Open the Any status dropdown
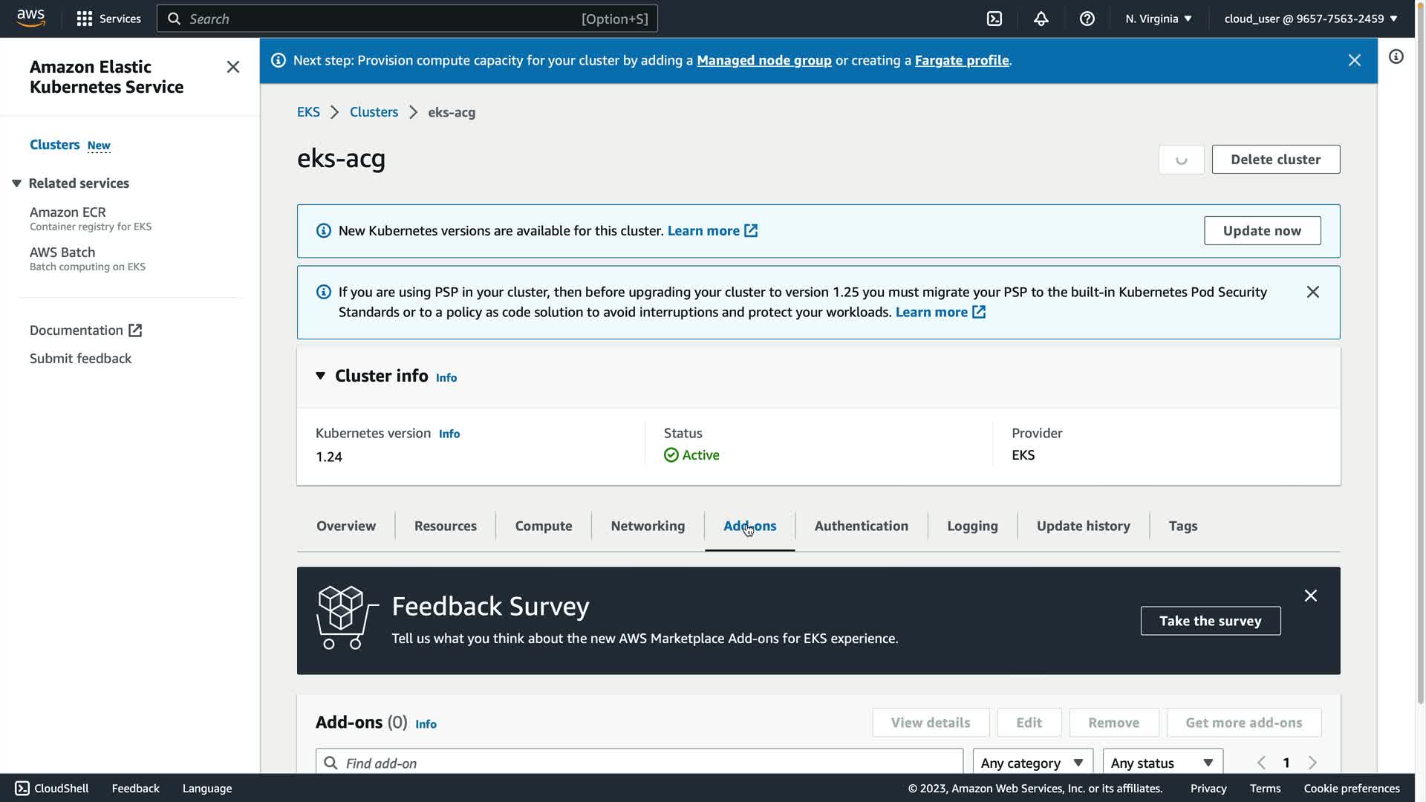 pyautogui.click(x=1162, y=763)
